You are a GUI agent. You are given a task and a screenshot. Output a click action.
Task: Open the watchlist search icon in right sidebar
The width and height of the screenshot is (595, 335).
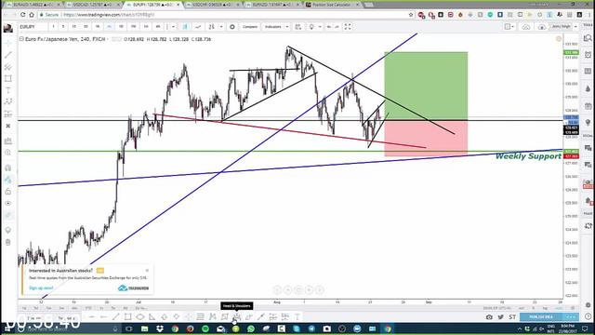588,38
